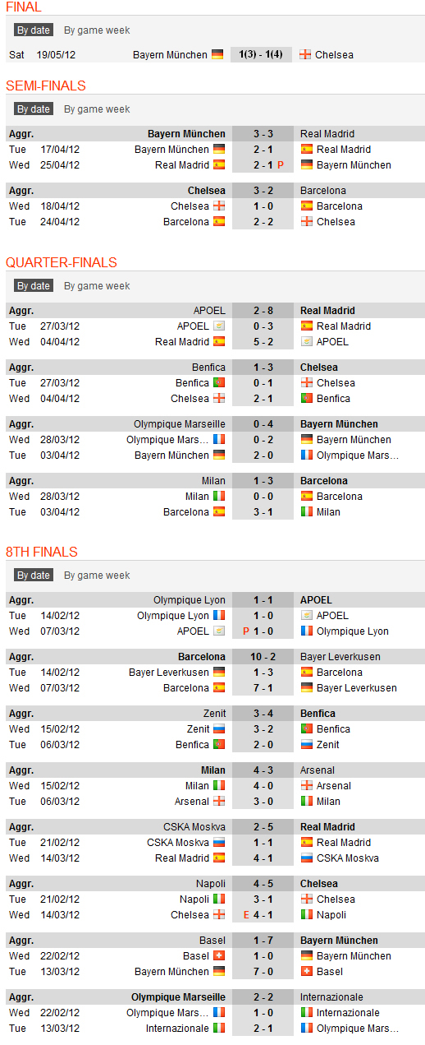Click England flag beside Chelsea in Final row
The width and height of the screenshot is (425, 1045).
pyautogui.click(x=305, y=54)
